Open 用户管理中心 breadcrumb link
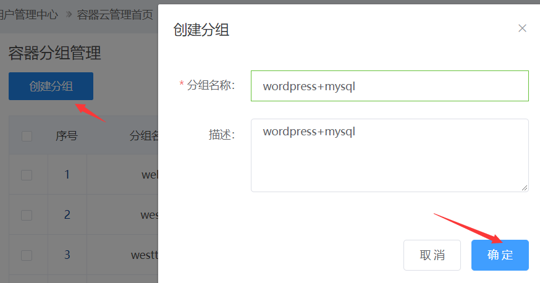 [30, 15]
